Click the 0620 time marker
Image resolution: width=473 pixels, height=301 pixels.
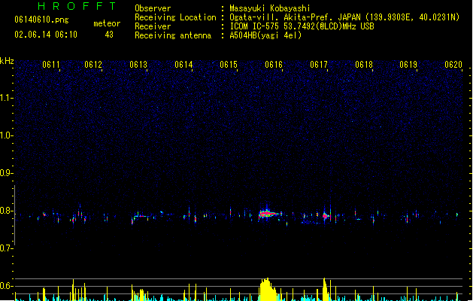pyautogui.click(x=453, y=65)
